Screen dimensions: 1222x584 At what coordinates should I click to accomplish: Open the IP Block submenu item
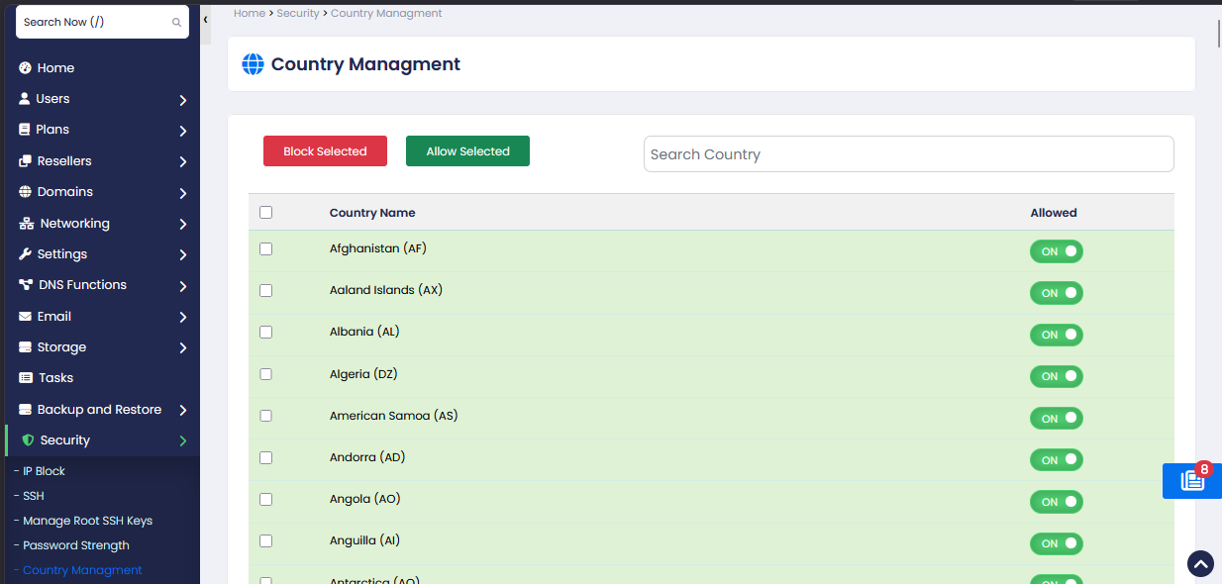[44, 471]
